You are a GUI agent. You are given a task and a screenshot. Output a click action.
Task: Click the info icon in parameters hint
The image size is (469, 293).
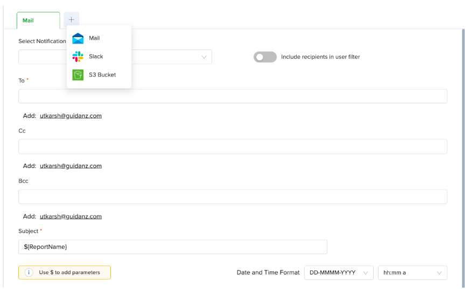(29, 273)
